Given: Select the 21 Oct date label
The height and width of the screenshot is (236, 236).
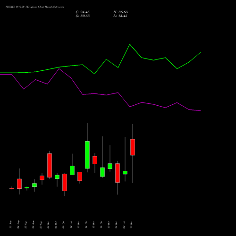Looking at the screenshot, I should pos(116,225).
